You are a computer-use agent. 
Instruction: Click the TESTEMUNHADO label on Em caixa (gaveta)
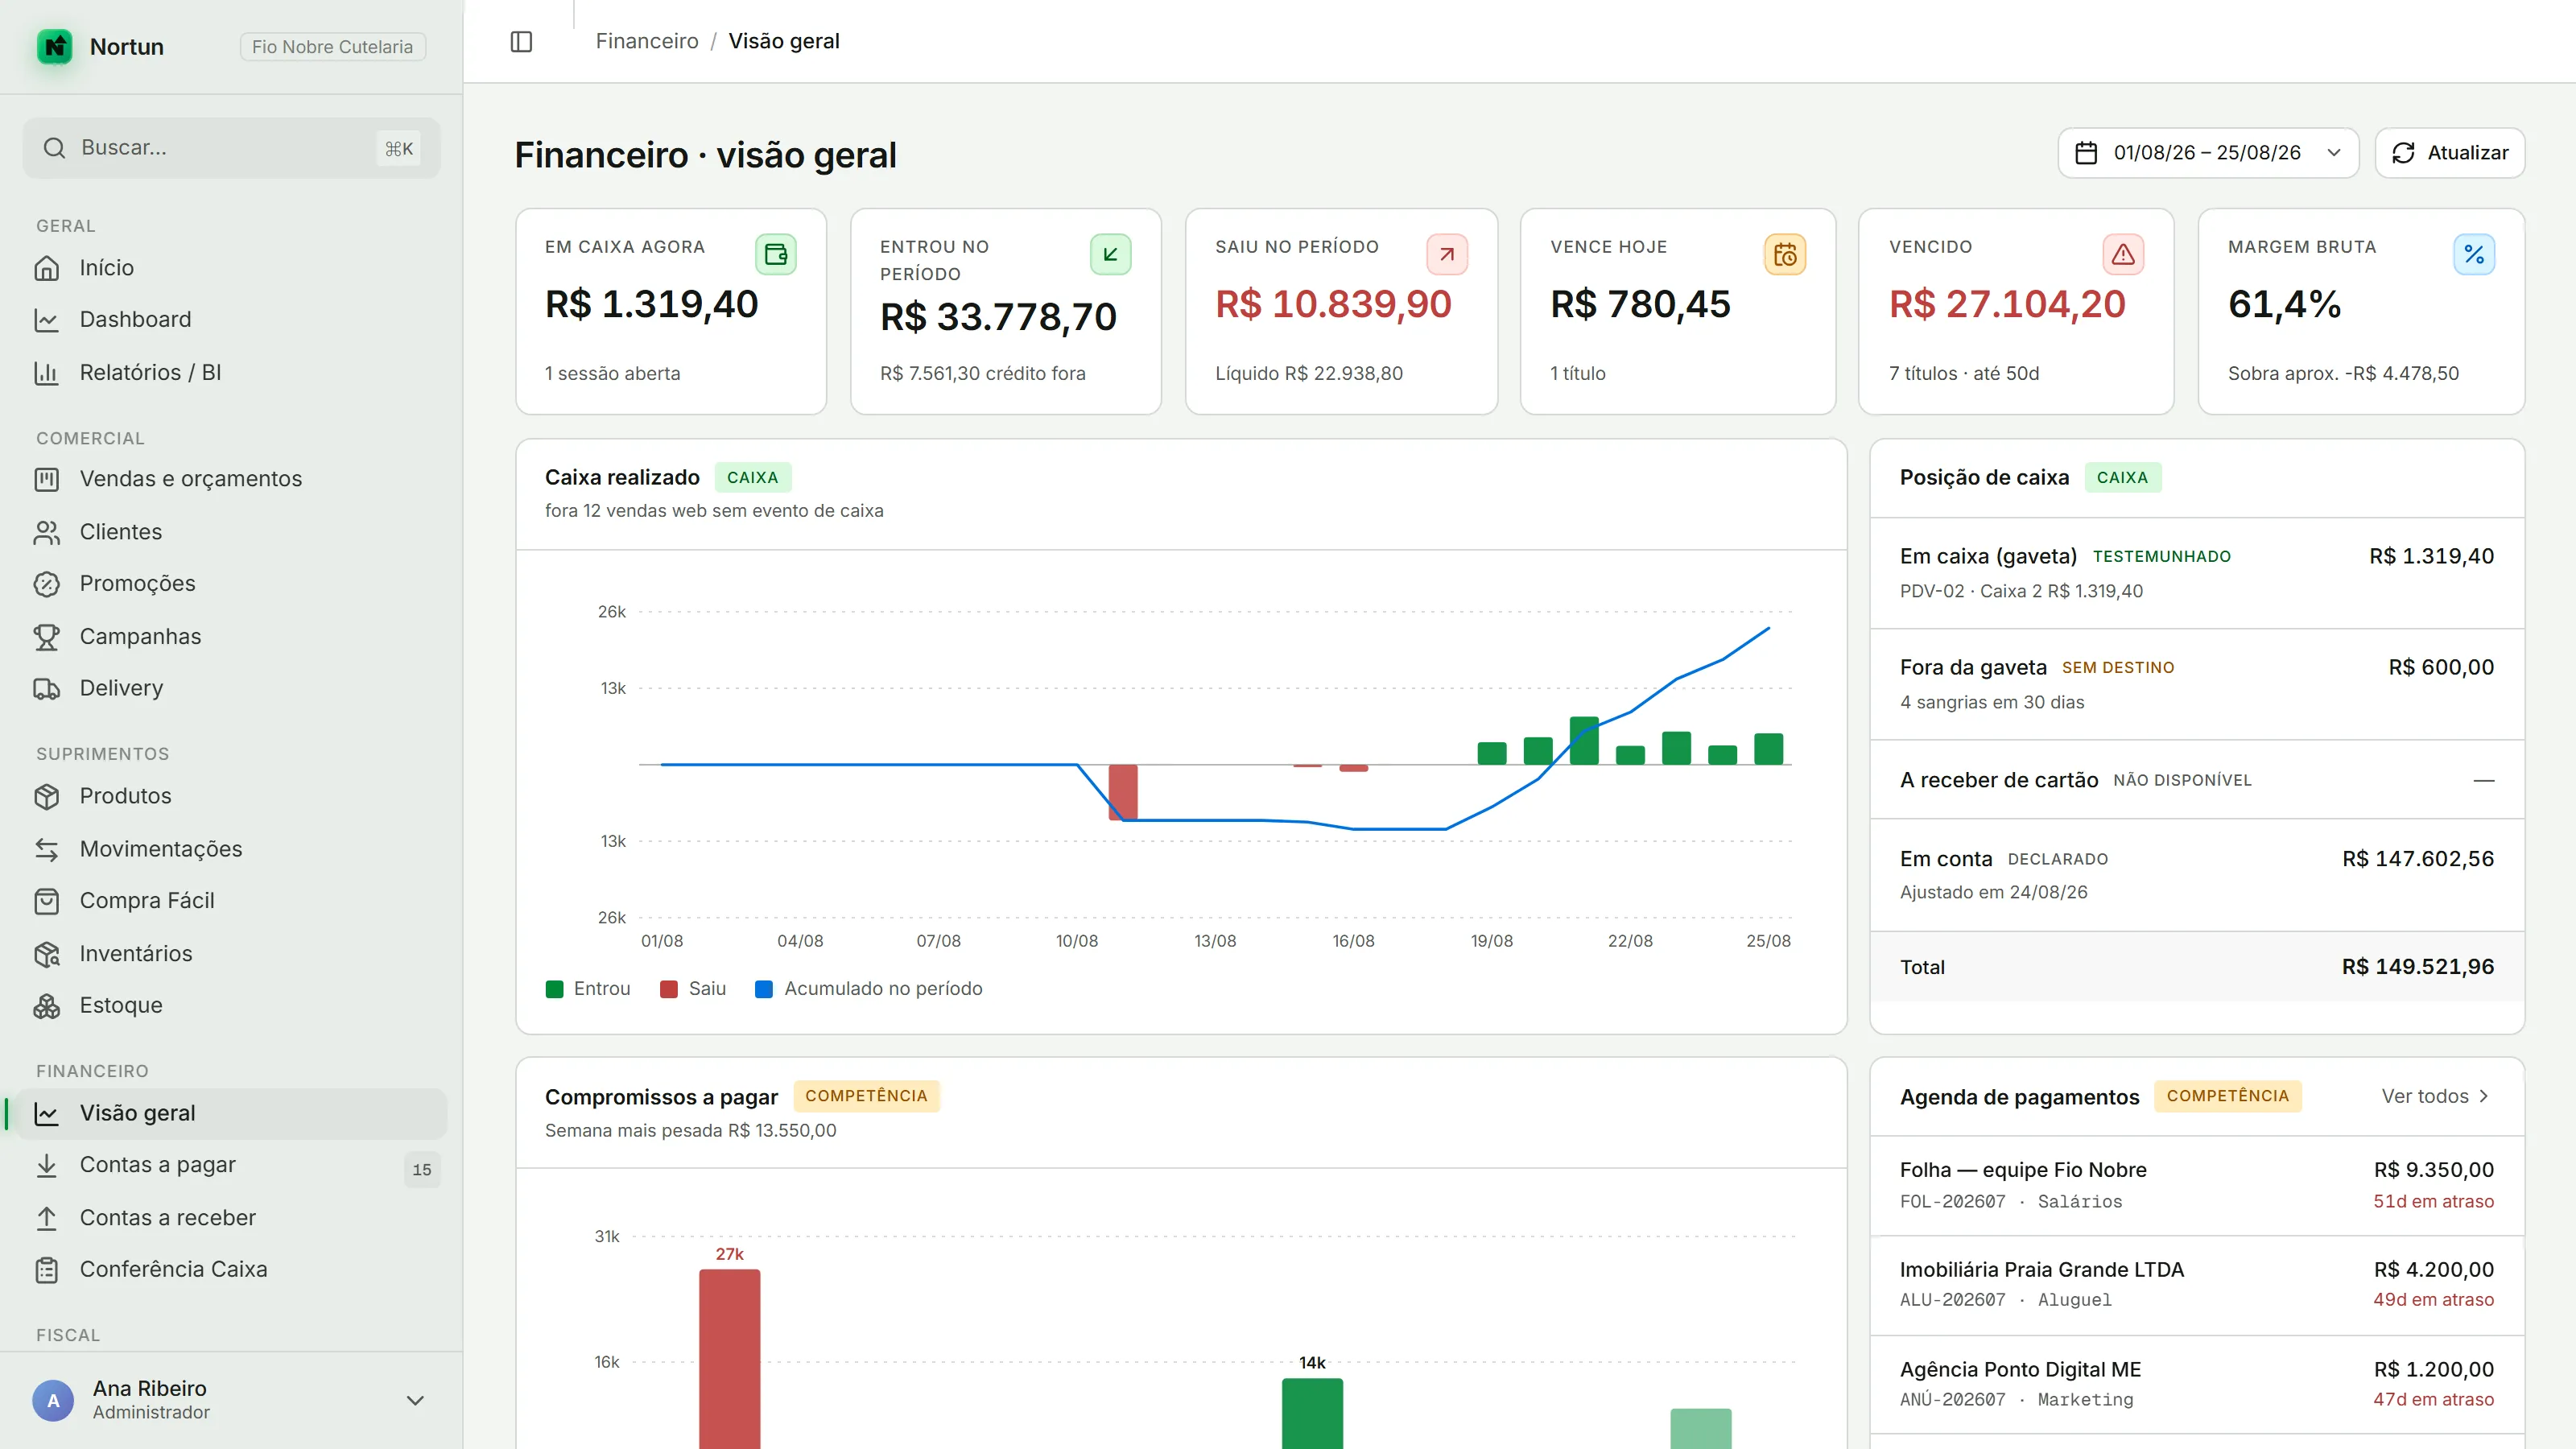click(x=2162, y=557)
